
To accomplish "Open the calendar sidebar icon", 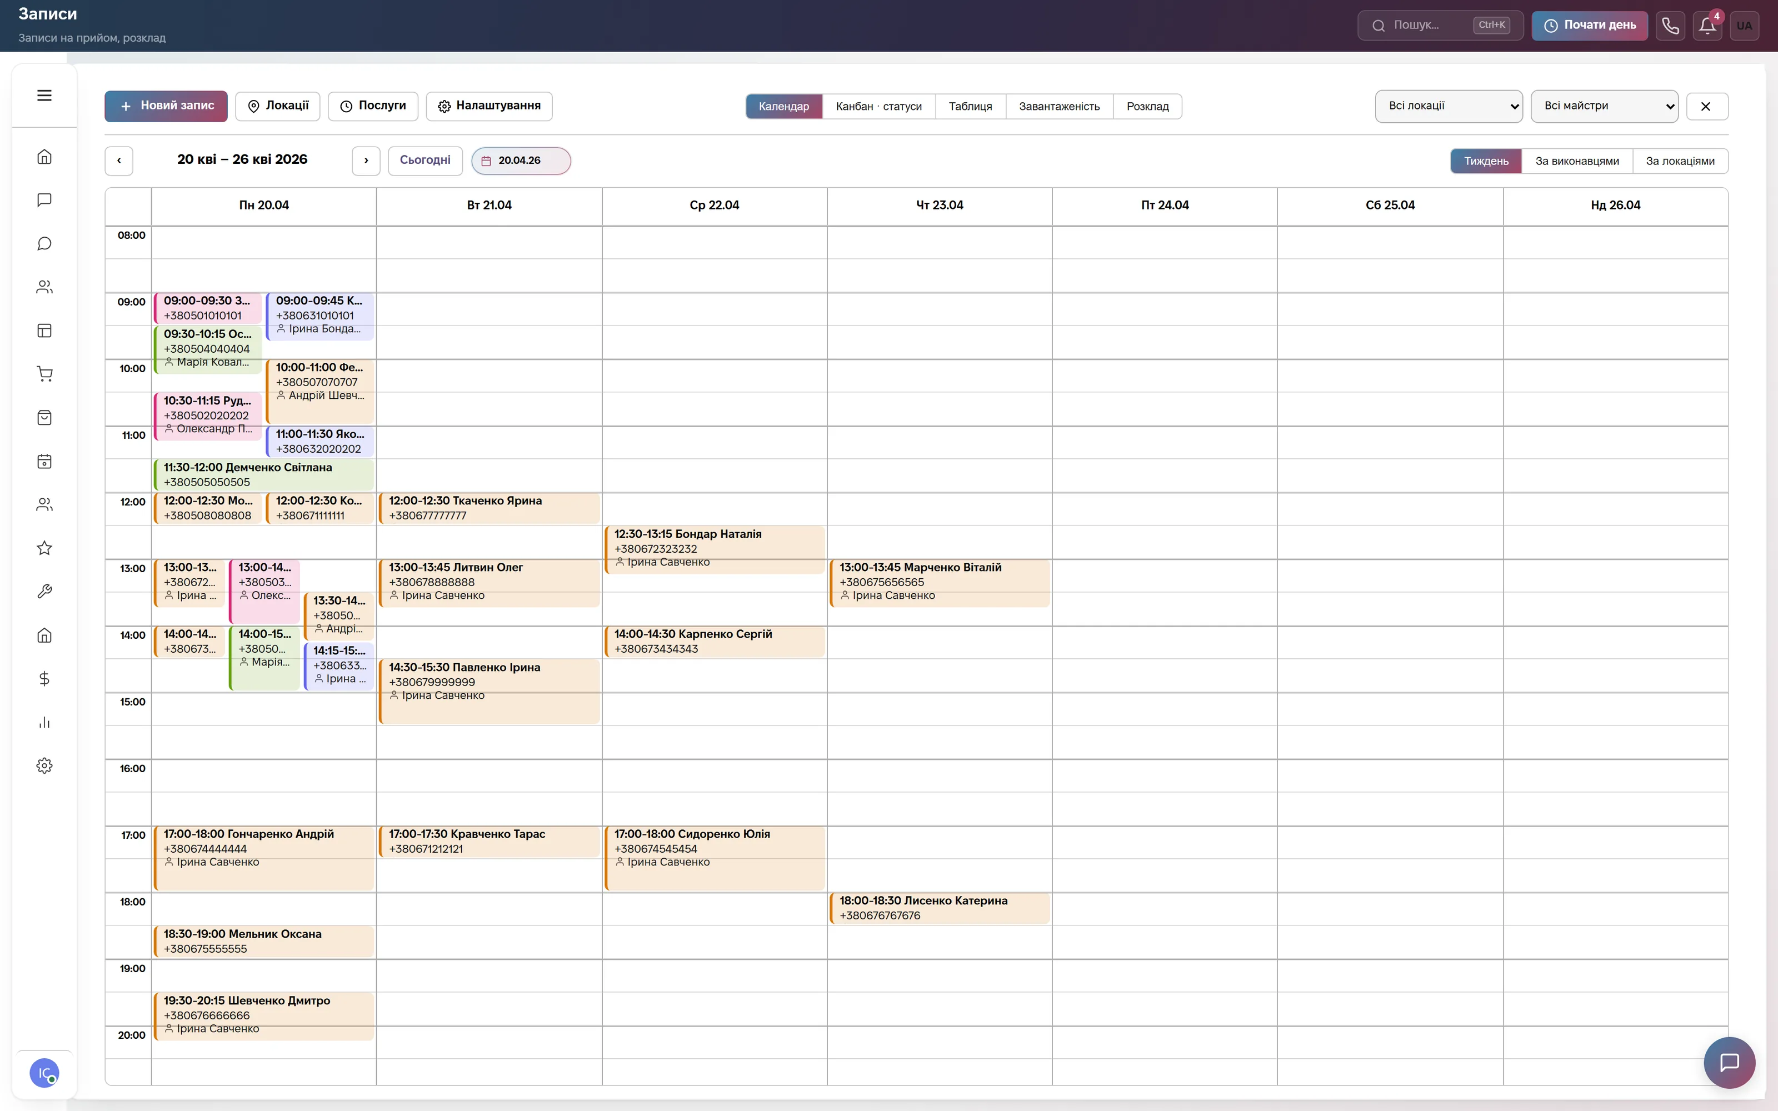I will point(44,462).
